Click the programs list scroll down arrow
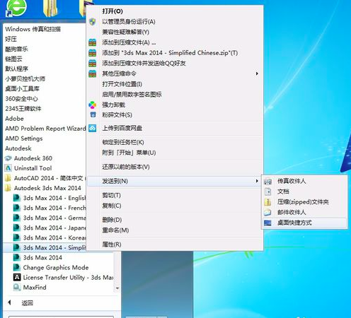The width and height of the screenshot is (351, 318). click(x=117, y=288)
